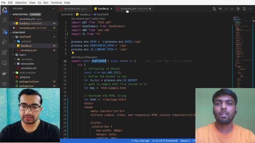Viewport: 255px width, 143px height.
Task: Select serverless.yml layers in Open Editors
Action: [x=33, y=19]
